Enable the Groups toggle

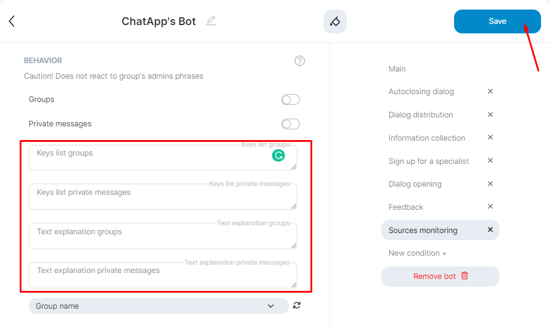coord(290,100)
